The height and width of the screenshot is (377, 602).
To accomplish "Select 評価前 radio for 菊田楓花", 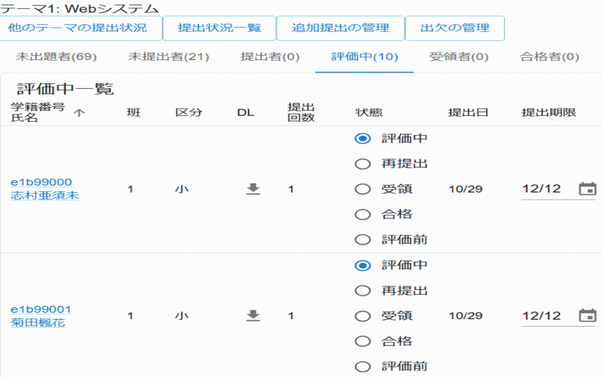I will tap(363, 367).
